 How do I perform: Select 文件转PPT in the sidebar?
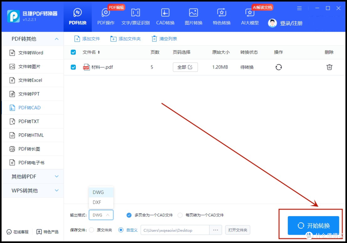click(x=33, y=94)
